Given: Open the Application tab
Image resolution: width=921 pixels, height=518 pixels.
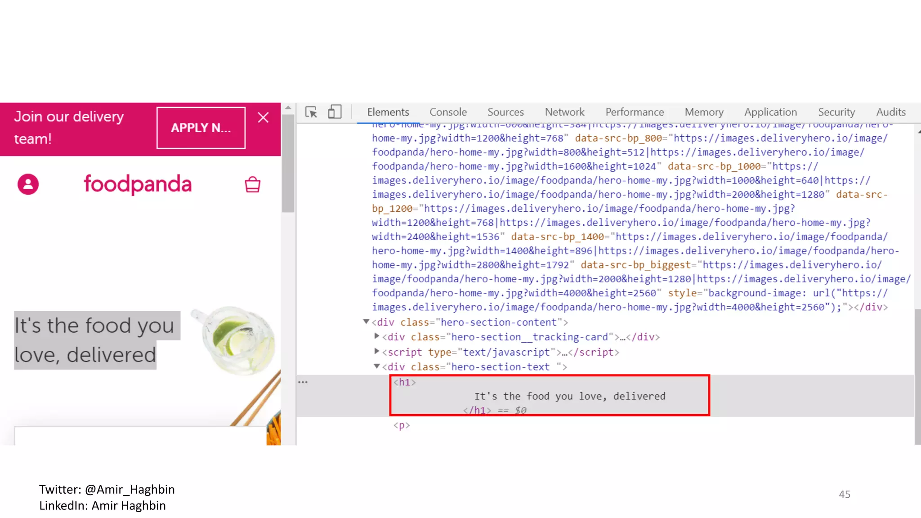Looking at the screenshot, I should click(x=770, y=112).
